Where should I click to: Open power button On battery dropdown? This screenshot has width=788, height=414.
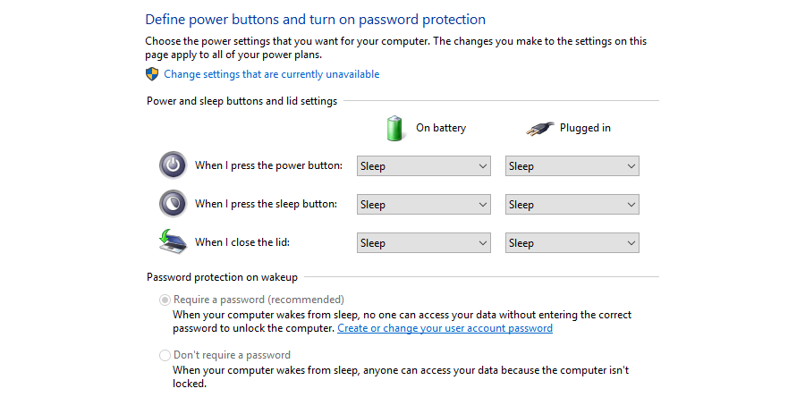click(x=424, y=165)
